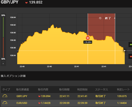Click the 取引内容 column header

[x=43, y=90]
